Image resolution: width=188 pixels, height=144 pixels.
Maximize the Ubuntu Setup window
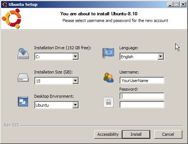pyautogui.click(x=176, y=4)
